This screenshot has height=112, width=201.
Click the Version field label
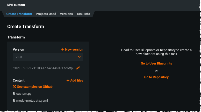(x=18, y=50)
